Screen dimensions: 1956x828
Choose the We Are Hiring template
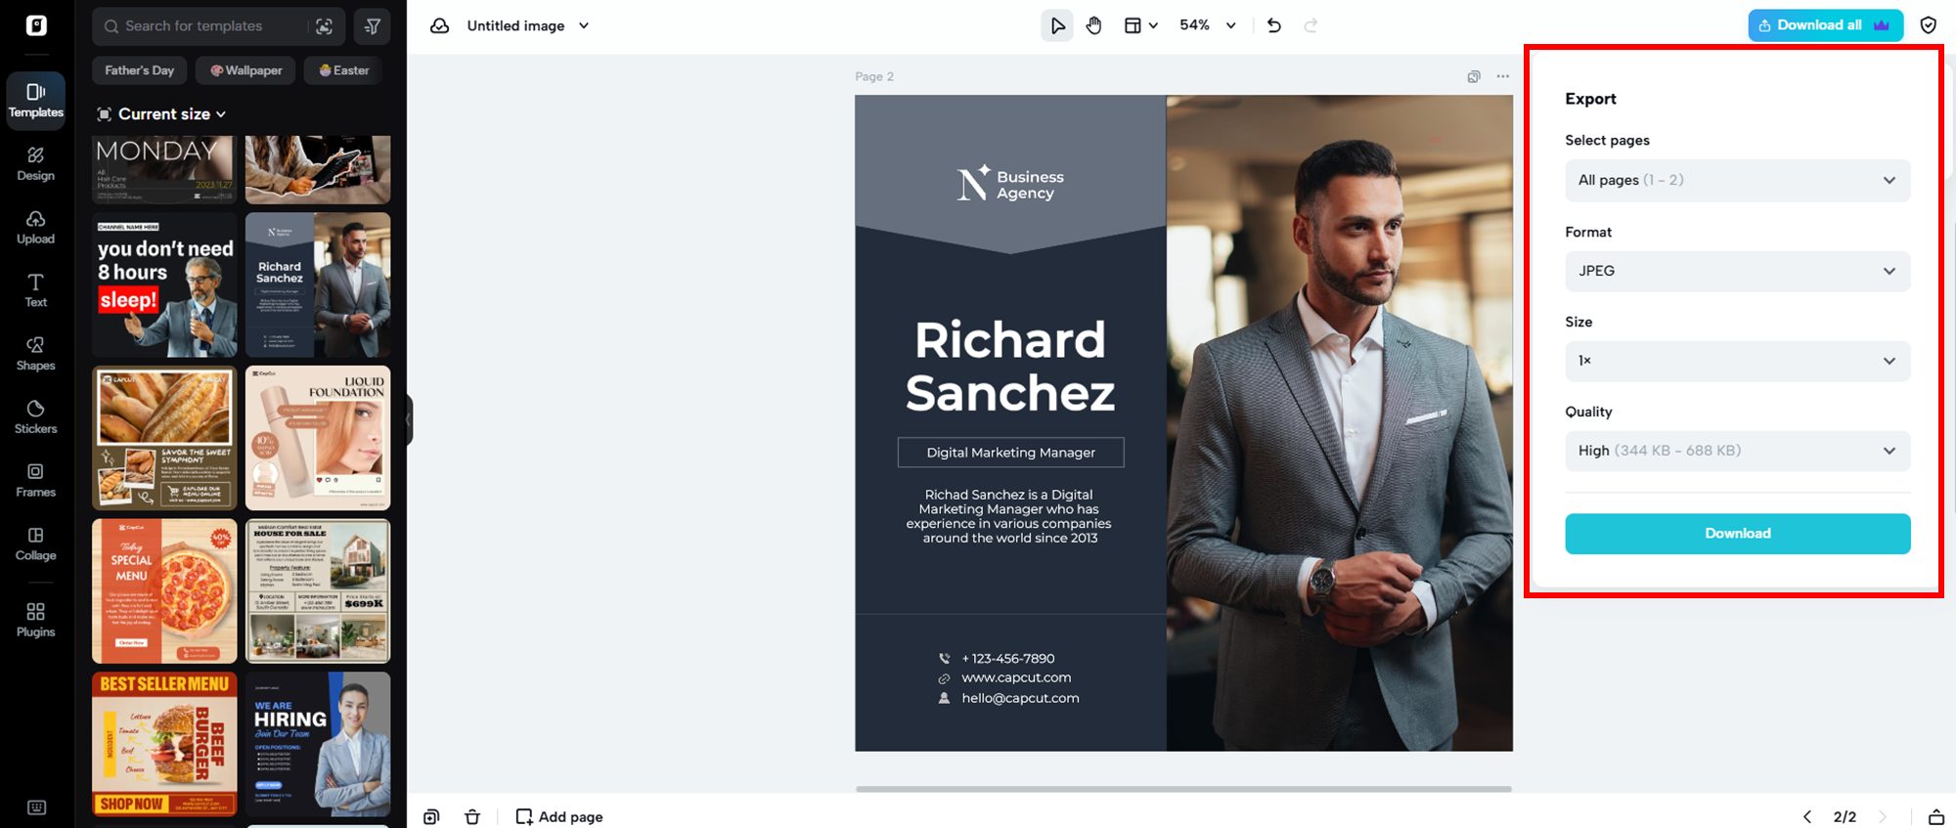tap(318, 744)
